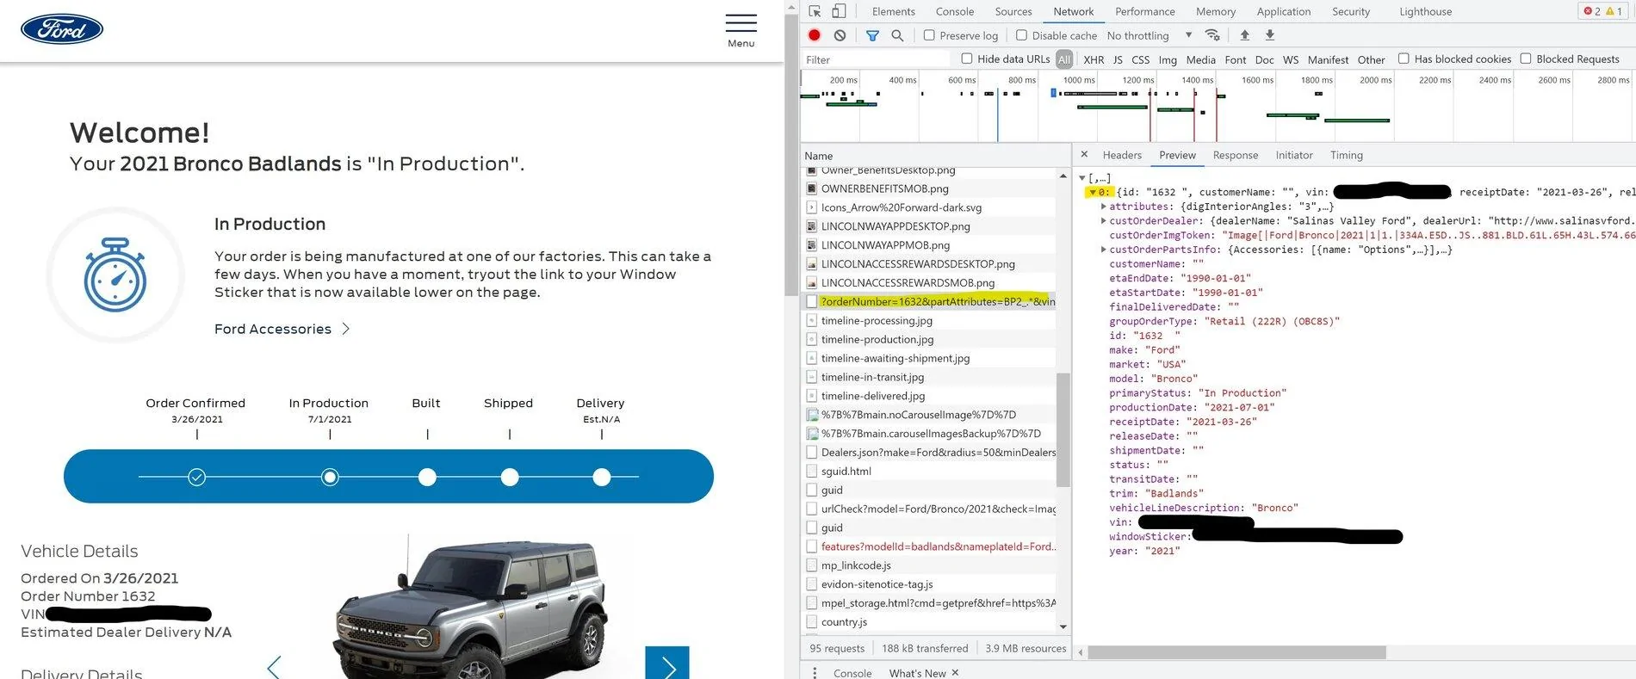Click the In Production progress marker
This screenshot has width=1636, height=679.
(330, 477)
